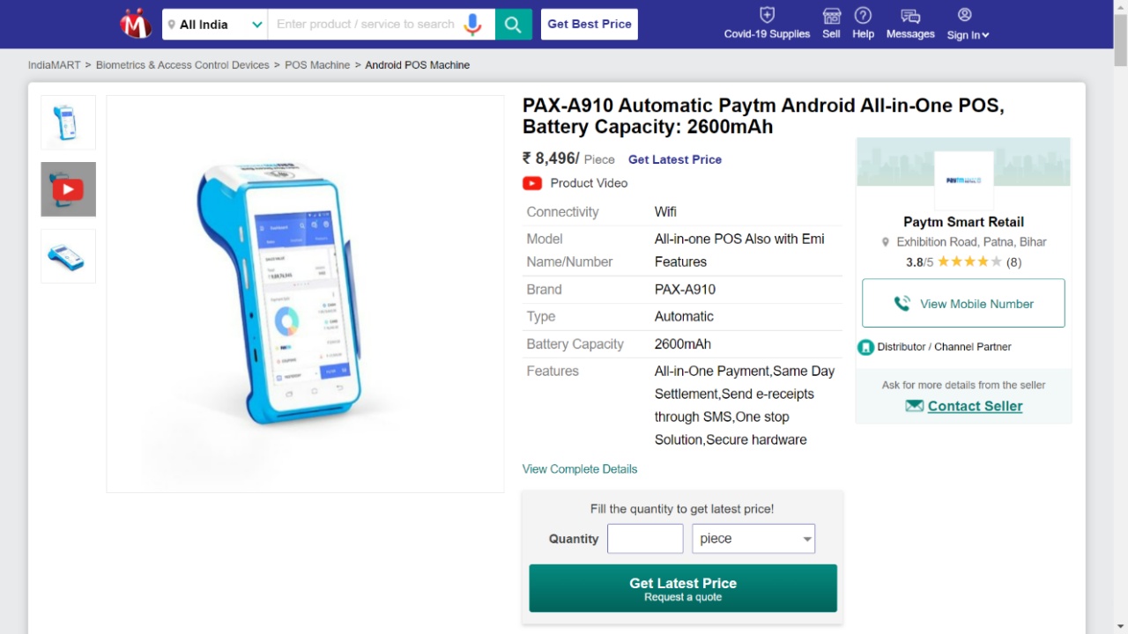Open the View Complete Details link
1128x634 pixels.
click(580, 469)
